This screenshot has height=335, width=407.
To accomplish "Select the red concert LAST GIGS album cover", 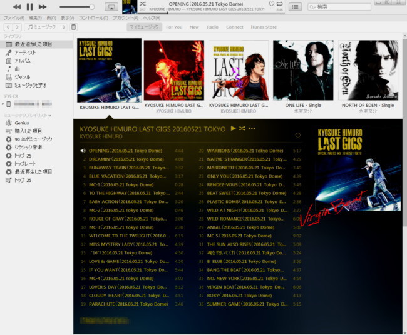I will coord(174,70).
